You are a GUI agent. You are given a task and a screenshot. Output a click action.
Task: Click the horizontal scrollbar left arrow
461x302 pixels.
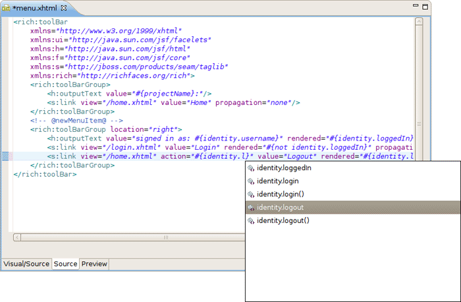click(18, 237)
